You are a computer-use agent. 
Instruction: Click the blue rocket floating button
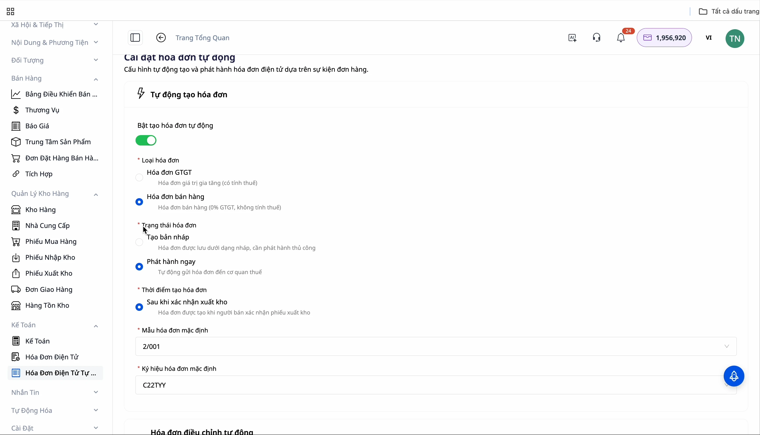click(x=734, y=376)
